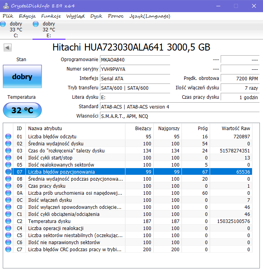Click the serial number field YVH9PWYA
Screen dimensions: 263x270
click(x=135, y=69)
